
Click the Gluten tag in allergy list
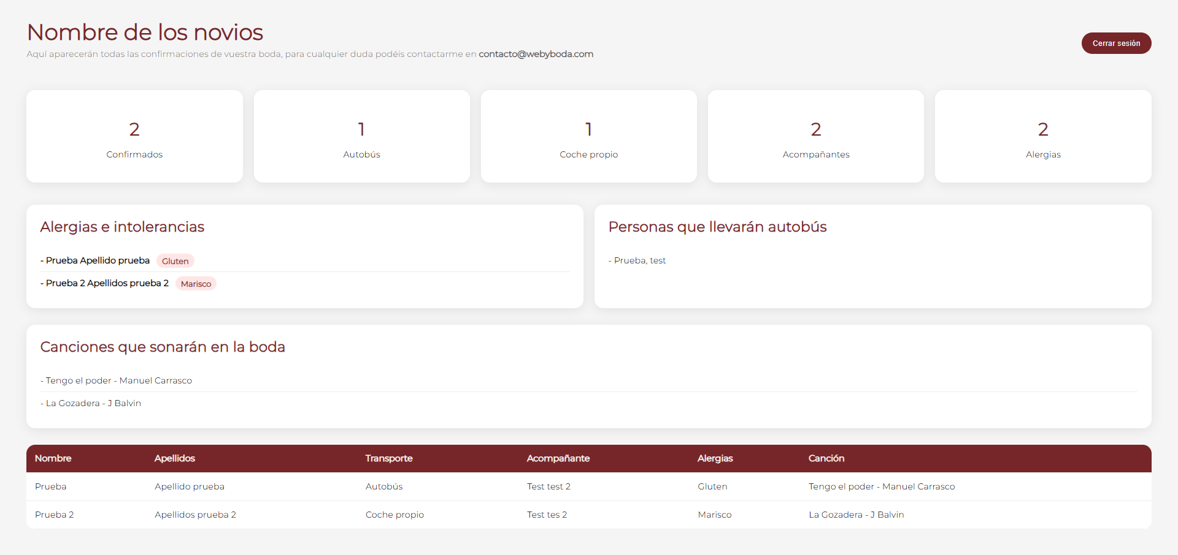(x=175, y=261)
